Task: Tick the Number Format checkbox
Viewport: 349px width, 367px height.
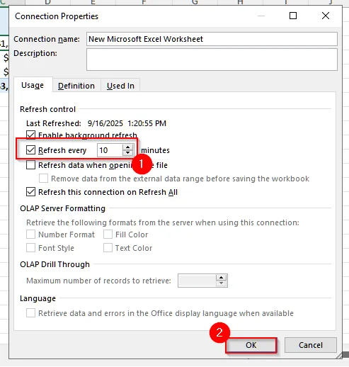Action: pyautogui.click(x=30, y=235)
